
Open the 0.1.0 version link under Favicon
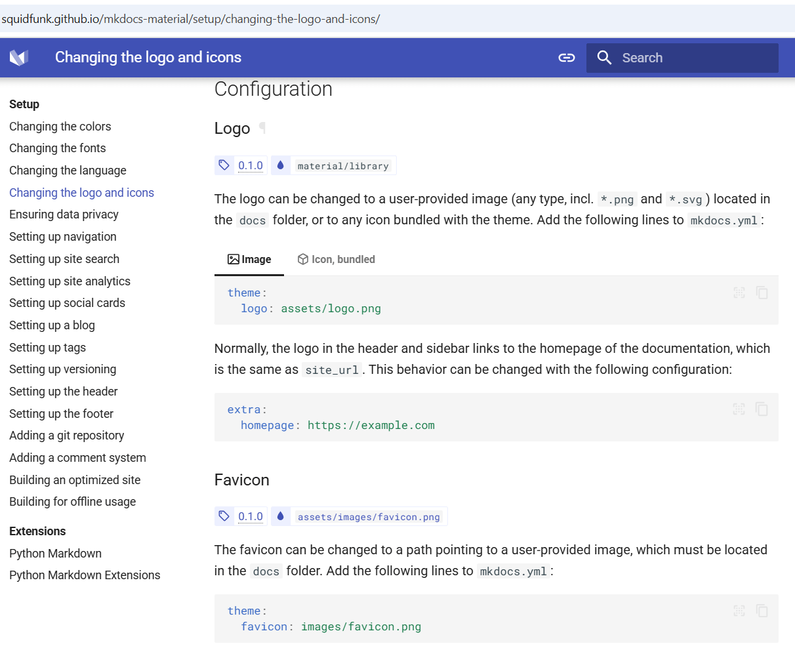pos(251,516)
